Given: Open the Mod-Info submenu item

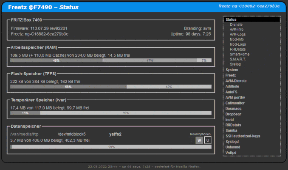Looking at the screenshot, I should pyautogui.click(x=237, y=39).
